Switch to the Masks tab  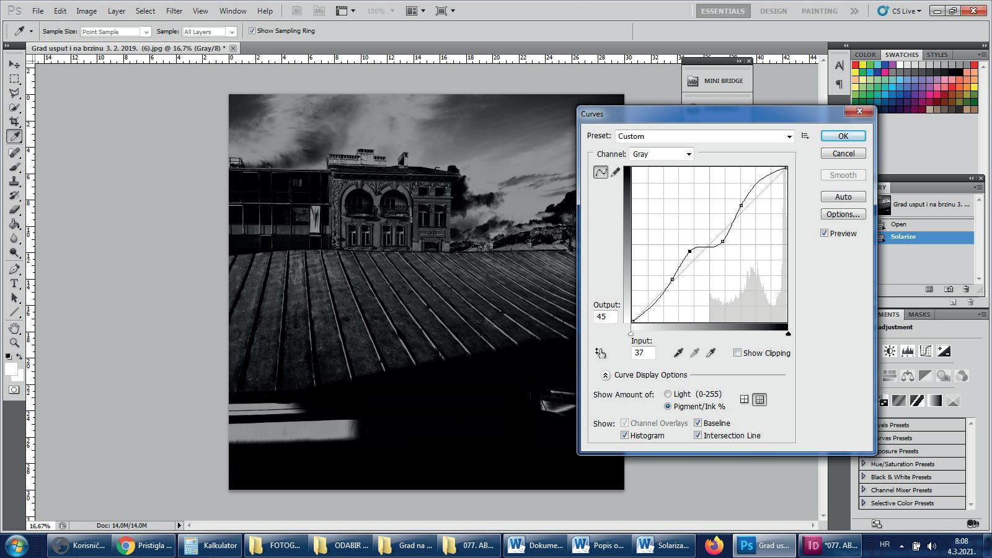tap(919, 314)
